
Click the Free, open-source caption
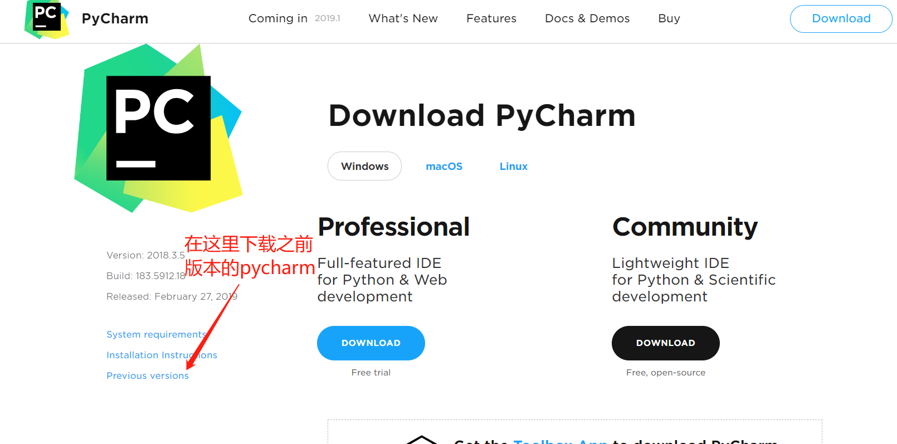tap(666, 373)
